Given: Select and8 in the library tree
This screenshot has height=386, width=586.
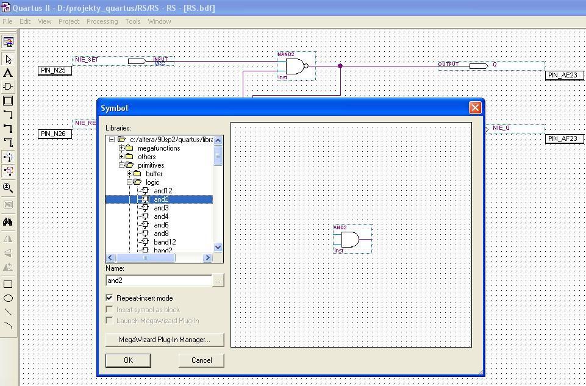Looking at the screenshot, I should click(161, 234).
